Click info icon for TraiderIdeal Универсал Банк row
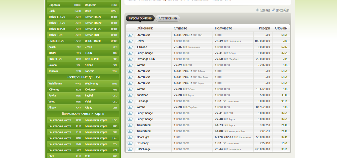 130,131
